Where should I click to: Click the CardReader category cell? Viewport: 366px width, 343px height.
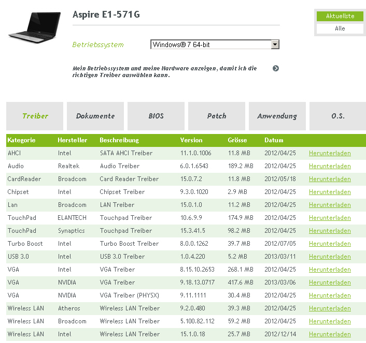(x=24, y=179)
